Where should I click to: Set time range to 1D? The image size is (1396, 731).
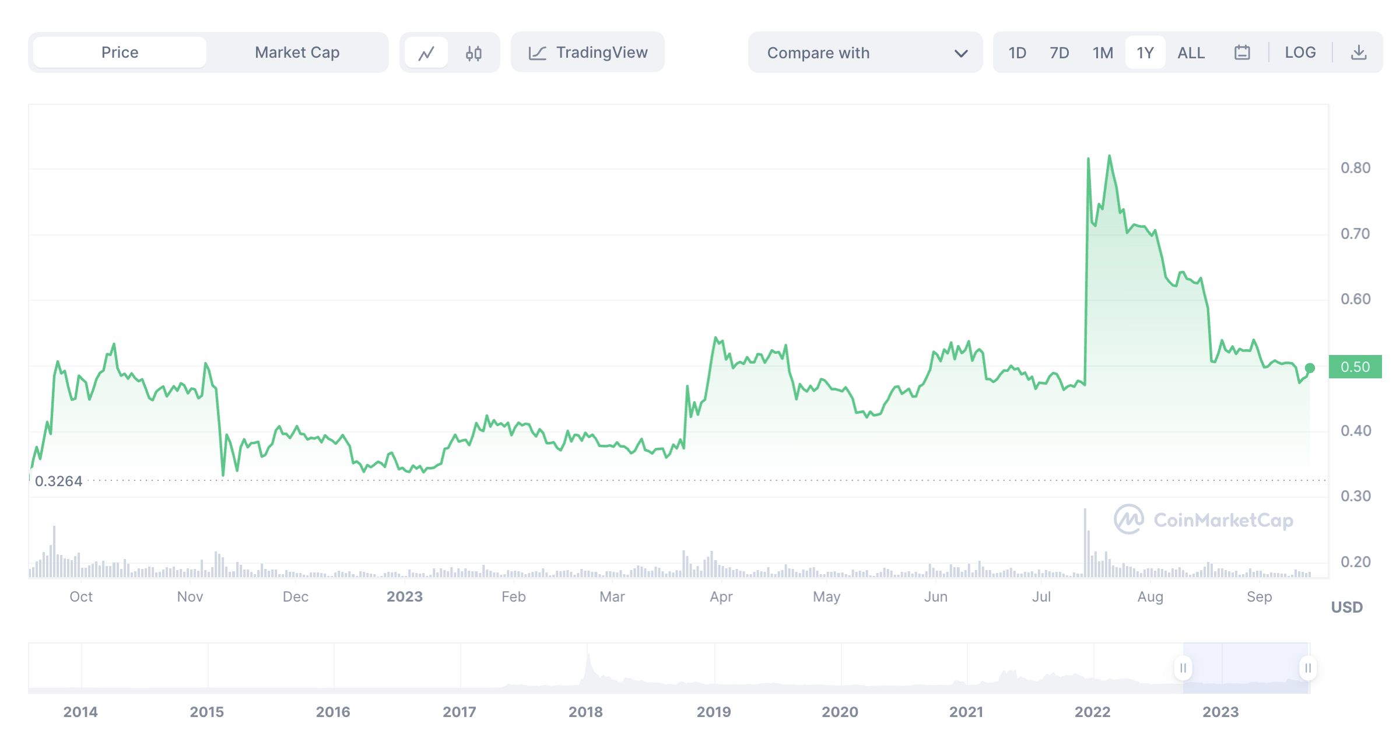1017,53
